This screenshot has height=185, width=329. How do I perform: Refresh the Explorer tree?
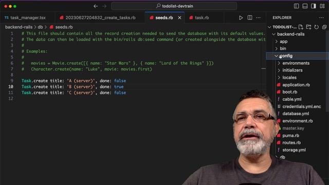click(317, 27)
